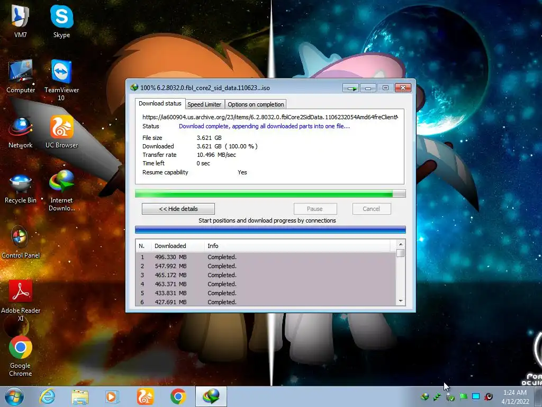Click the connection list scrollbar thumb
The height and width of the screenshot is (407, 542).
coord(401,253)
